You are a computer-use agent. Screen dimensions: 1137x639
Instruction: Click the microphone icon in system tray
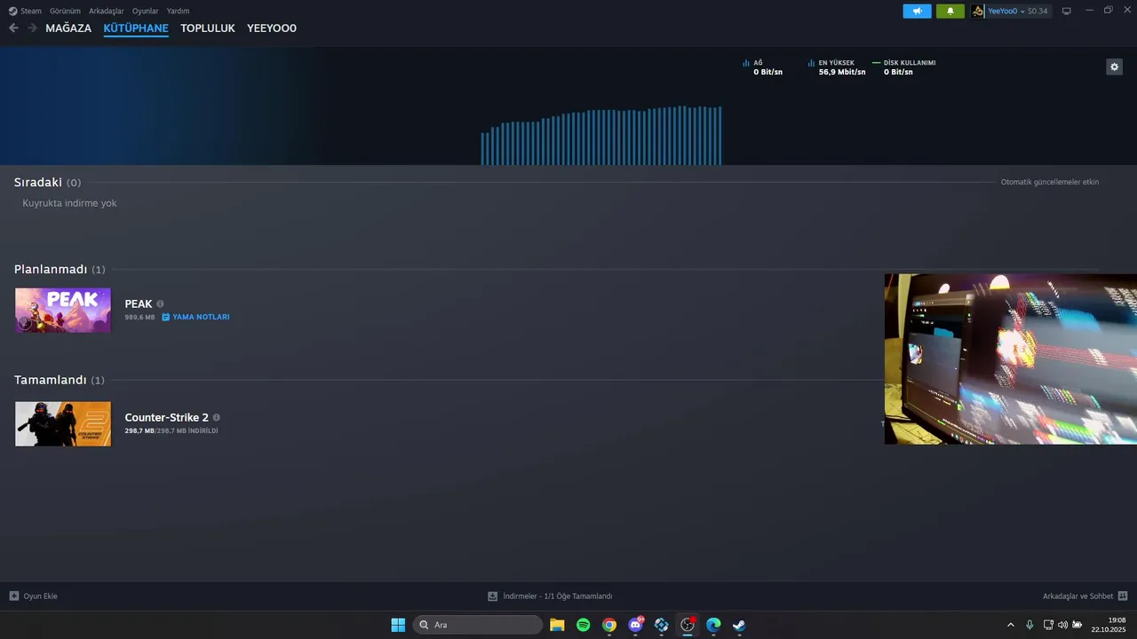pyautogui.click(x=1030, y=625)
